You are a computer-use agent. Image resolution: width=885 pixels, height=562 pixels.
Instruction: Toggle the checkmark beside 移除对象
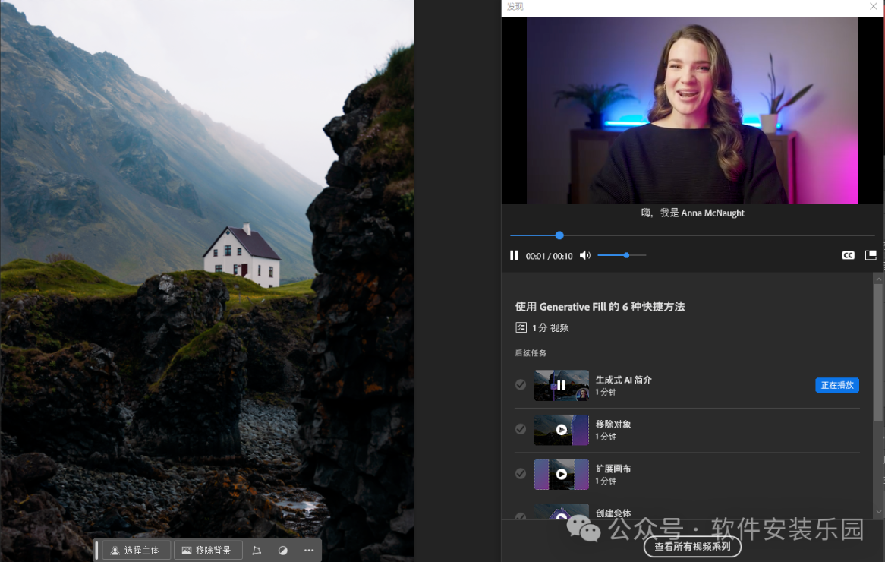[521, 429]
